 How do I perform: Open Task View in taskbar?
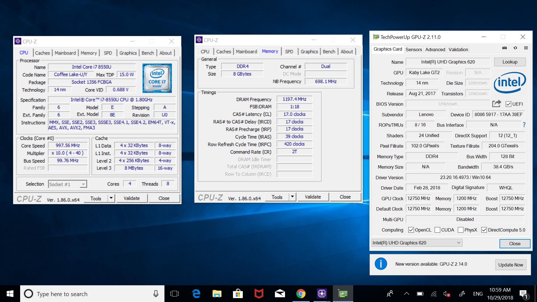(175, 294)
